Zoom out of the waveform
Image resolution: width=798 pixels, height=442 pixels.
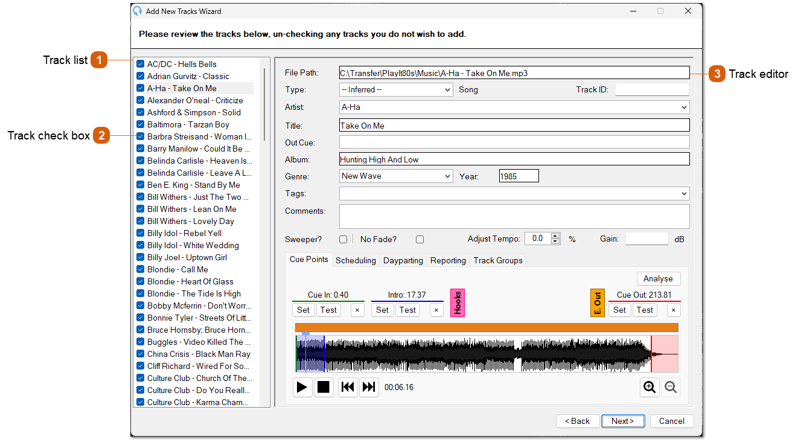(670, 387)
